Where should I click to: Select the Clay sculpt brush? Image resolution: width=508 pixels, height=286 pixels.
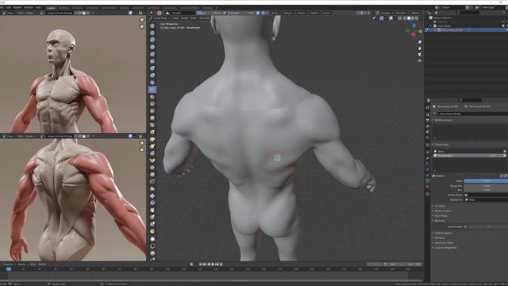pyautogui.click(x=152, y=40)
